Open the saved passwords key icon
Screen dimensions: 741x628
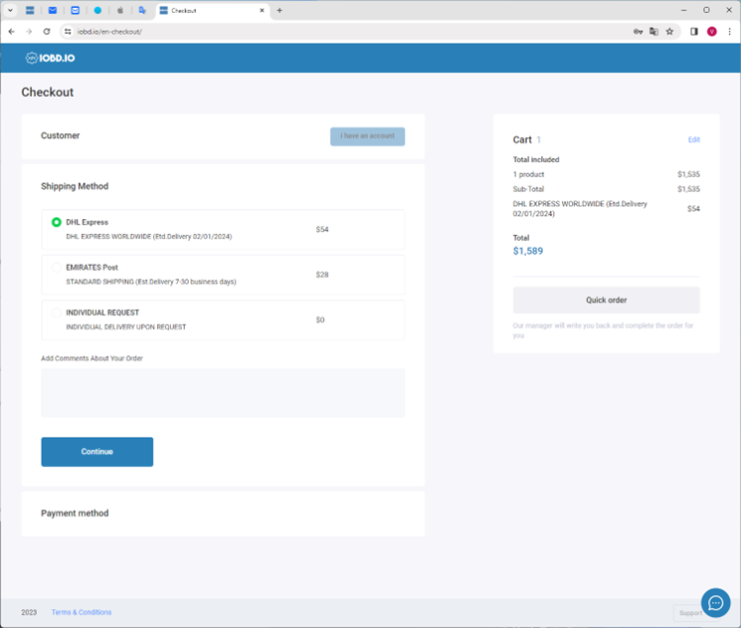point(638,32)
